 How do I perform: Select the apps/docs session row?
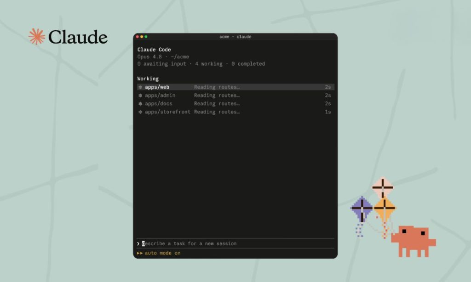coord(235,103)
